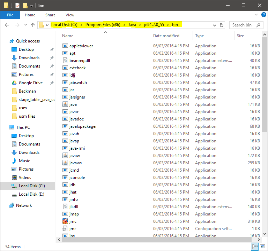
Task: Switch to Details view layout icon
Action: 255,246
